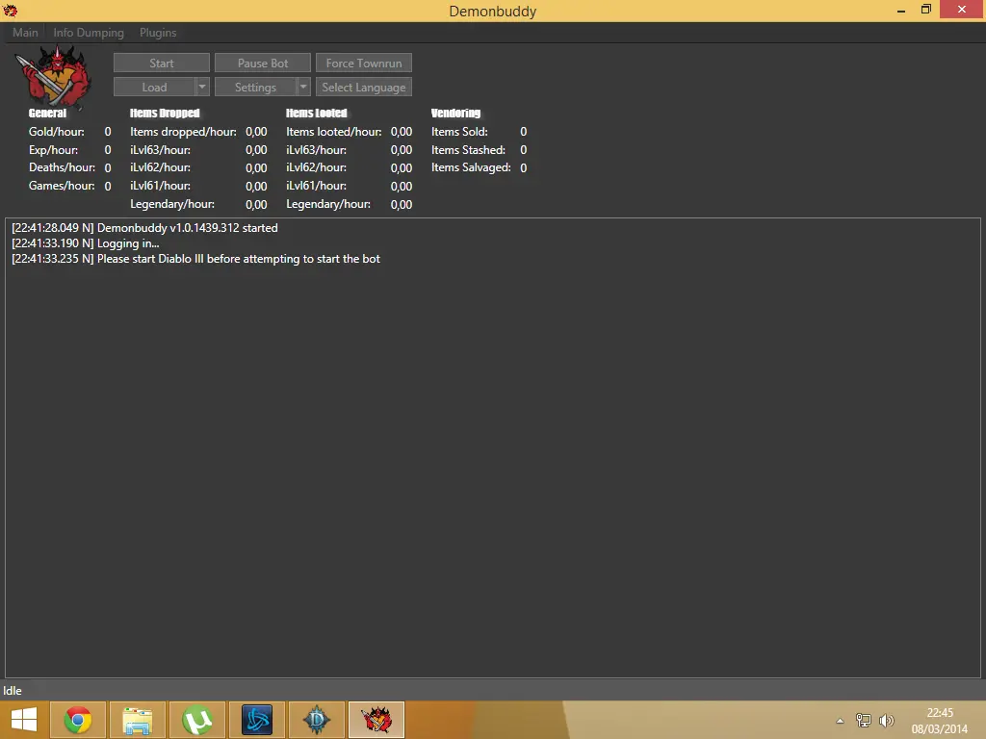The height and width of the screenshot is (739, 986).
Task: Click the Demonbuddy title bar icon
Action: (x=11, y=11)
